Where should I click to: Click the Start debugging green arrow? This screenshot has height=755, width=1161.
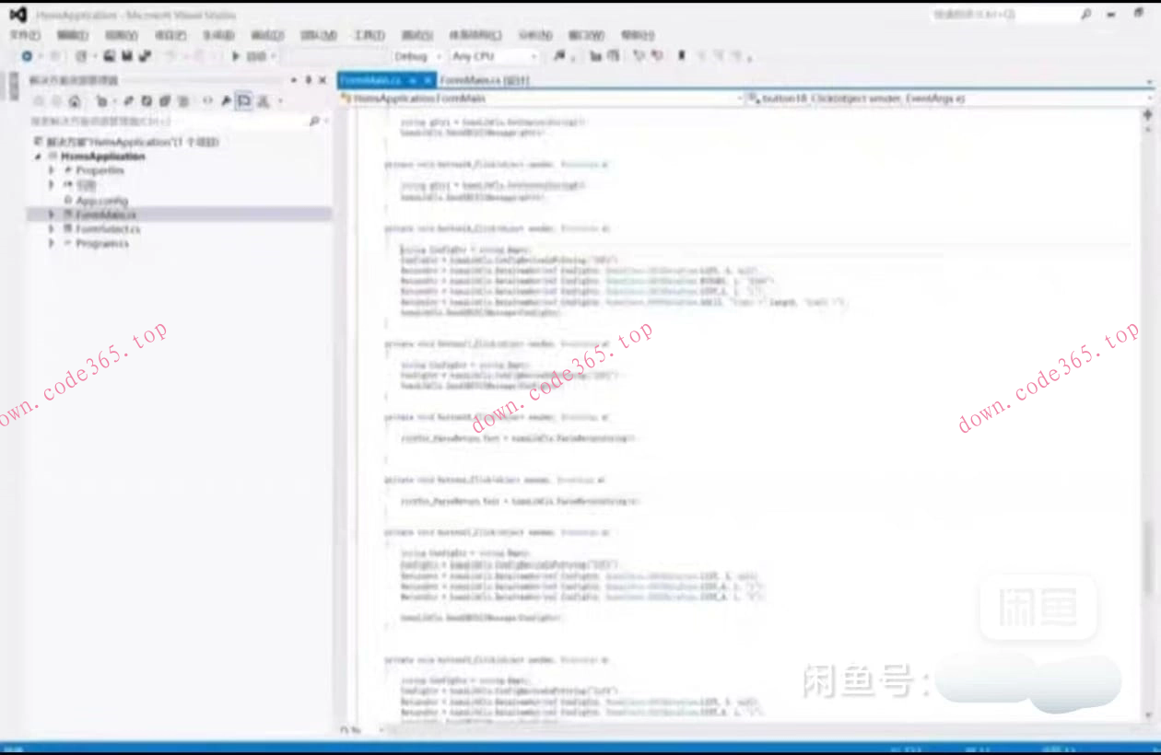point(236,56)
